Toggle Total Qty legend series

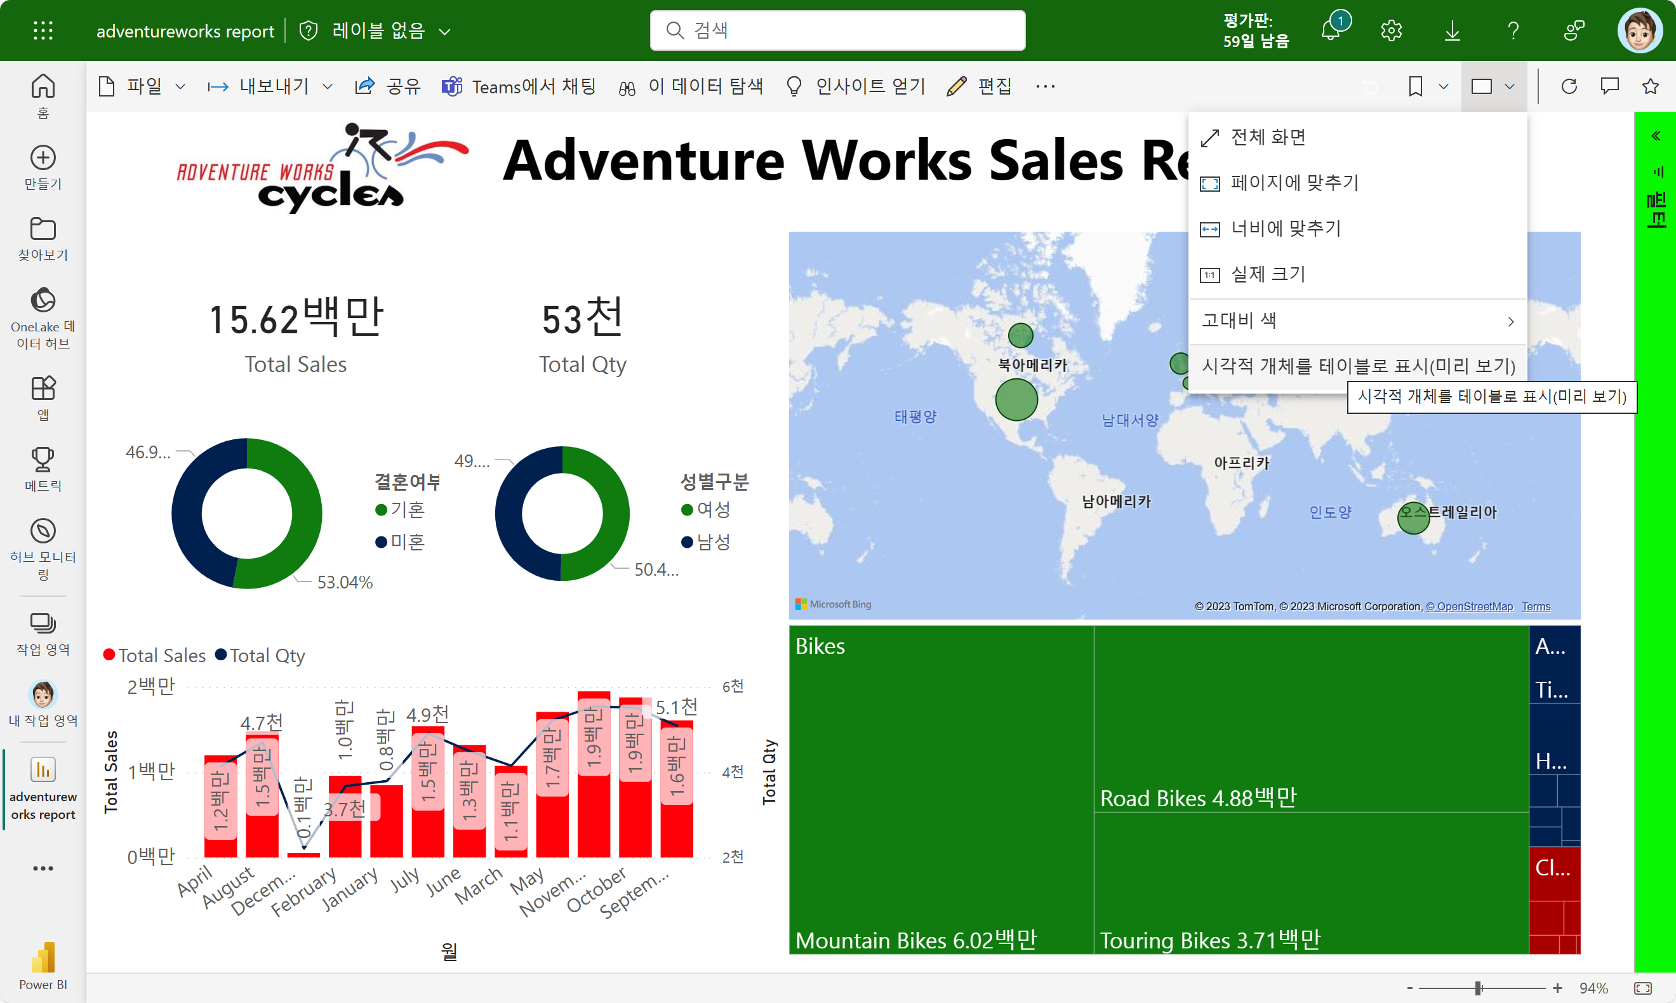(260, 656)
